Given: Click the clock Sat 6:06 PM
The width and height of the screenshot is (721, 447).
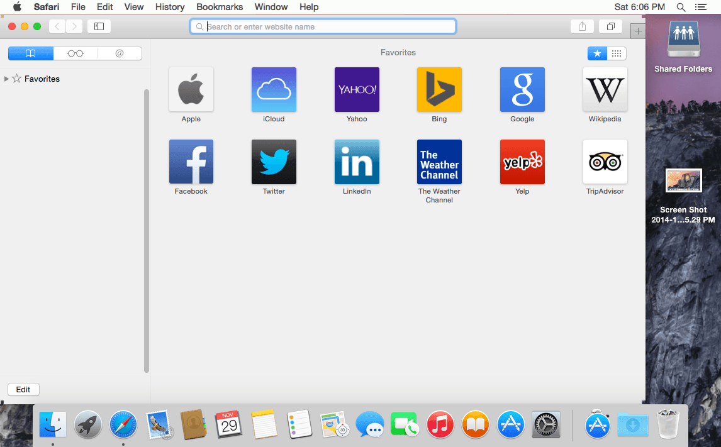Looking at the screenshot, I should 640,7.
